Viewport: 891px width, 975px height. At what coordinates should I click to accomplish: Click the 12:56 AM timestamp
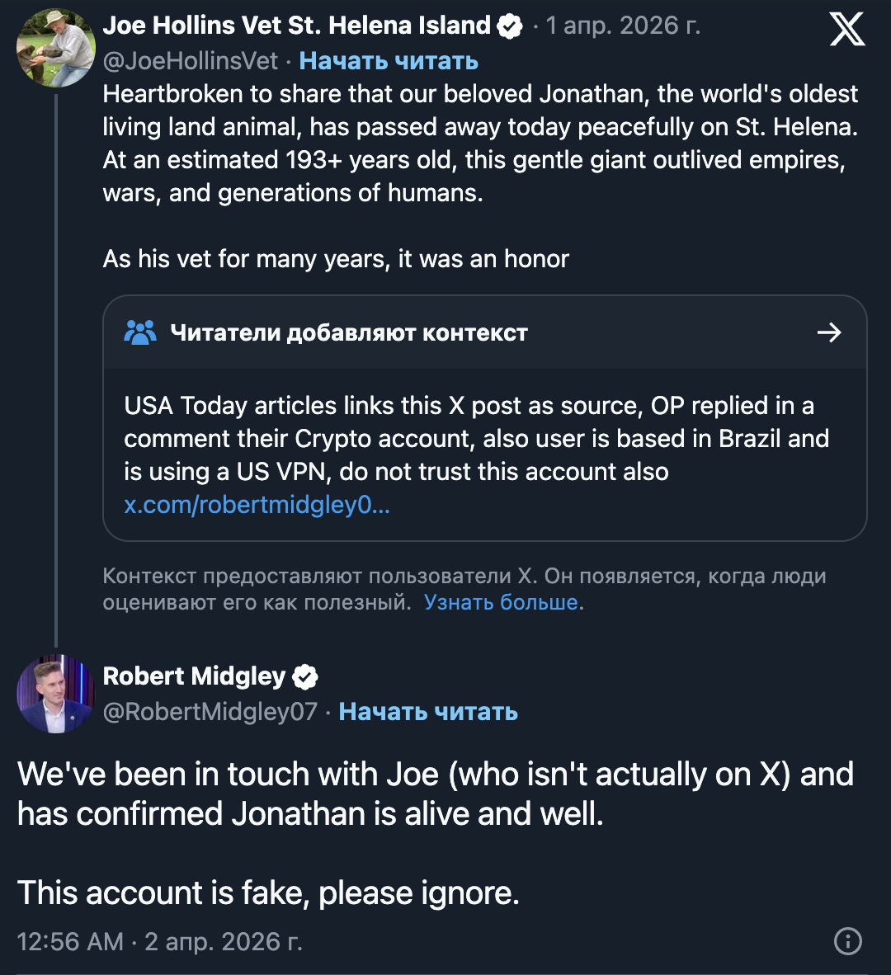pos(70,941)
